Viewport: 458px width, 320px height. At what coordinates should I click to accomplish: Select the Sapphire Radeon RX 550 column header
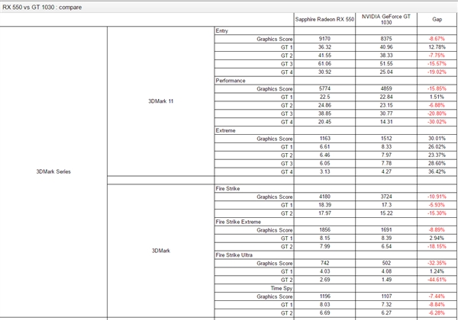click(x=324, y=20)
